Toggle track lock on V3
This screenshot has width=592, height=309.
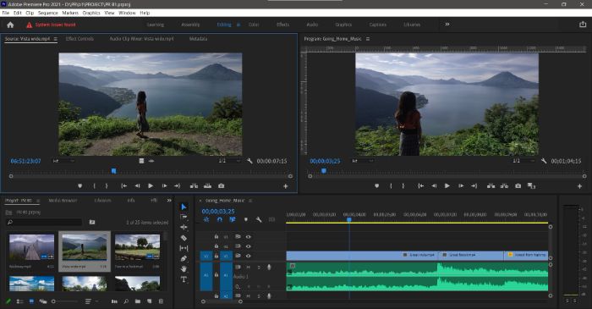[217, 237]
